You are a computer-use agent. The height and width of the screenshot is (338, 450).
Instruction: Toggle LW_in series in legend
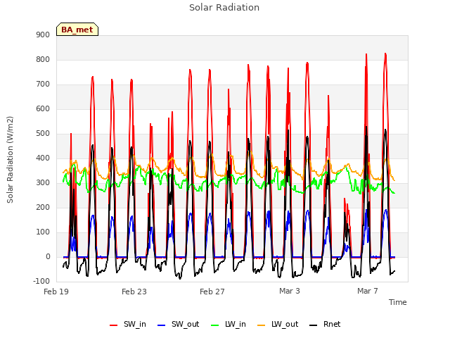[228, 324]
